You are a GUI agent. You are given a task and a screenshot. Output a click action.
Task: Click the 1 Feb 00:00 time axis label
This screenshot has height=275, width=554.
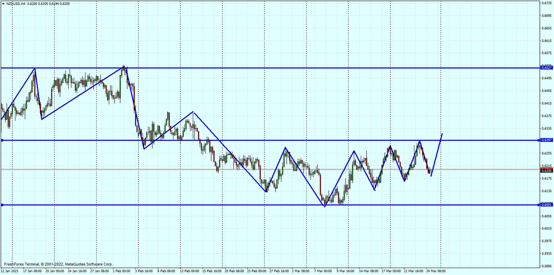click(x=122, y=271)
